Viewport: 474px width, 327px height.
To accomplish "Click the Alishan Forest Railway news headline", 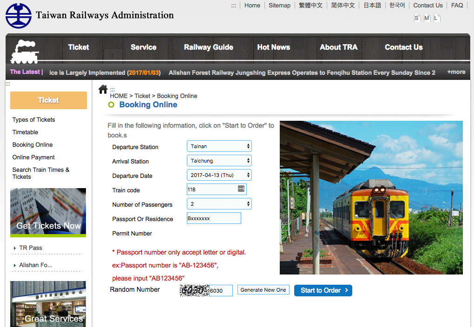I will point(302,72).
